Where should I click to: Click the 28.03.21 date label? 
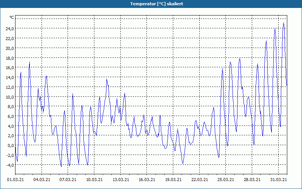tap(252, 180)
